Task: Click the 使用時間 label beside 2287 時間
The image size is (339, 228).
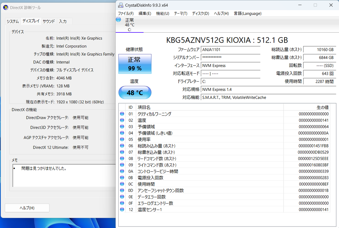Action: point(293,82)
